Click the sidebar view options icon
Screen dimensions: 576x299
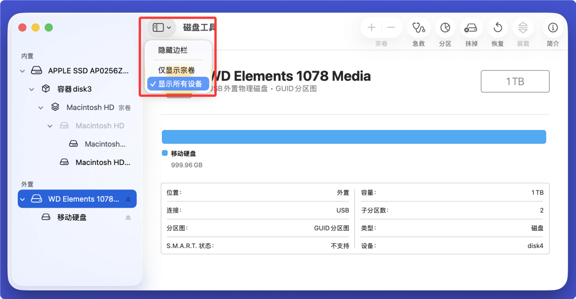158,27
